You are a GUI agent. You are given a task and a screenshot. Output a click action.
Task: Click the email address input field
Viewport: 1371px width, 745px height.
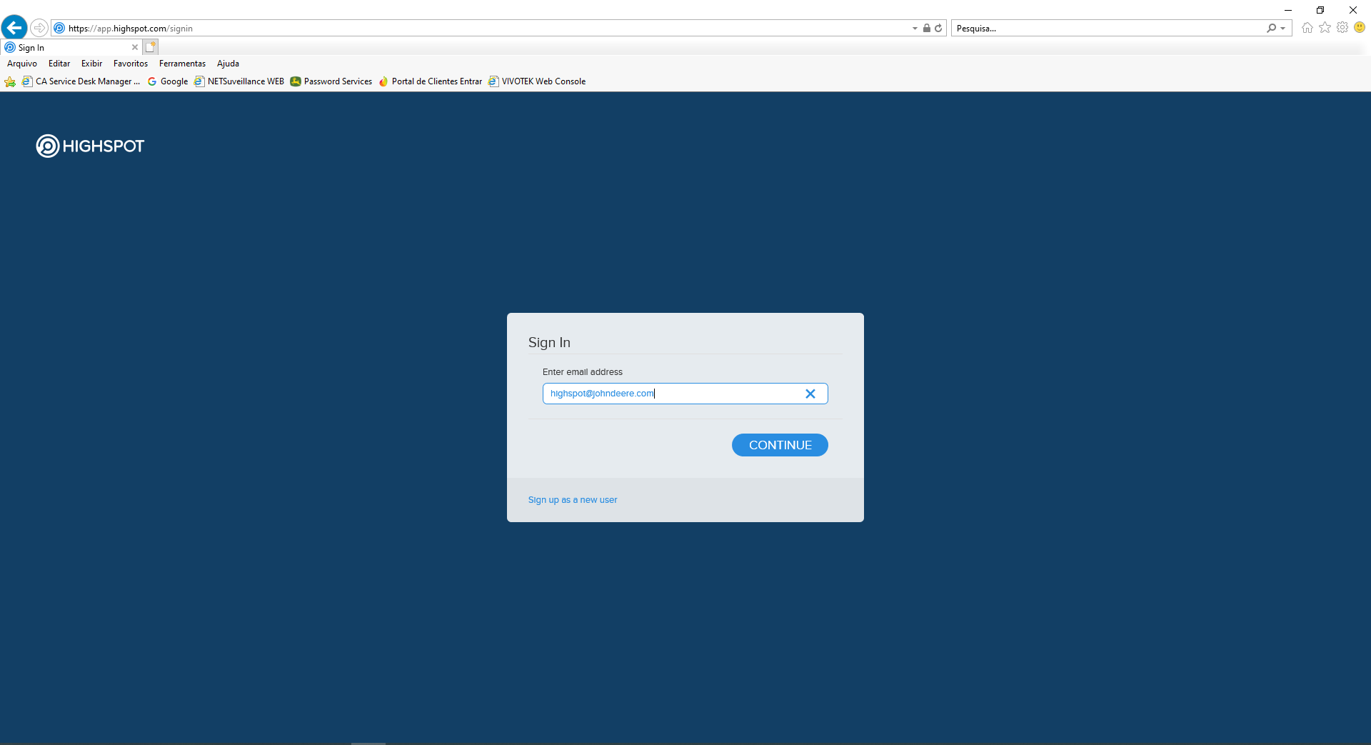pyautogui.click(x=685, y=394)
